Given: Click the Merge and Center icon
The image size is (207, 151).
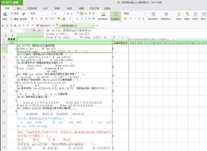Looking at the screenshot, I should (x=103, y=14).
